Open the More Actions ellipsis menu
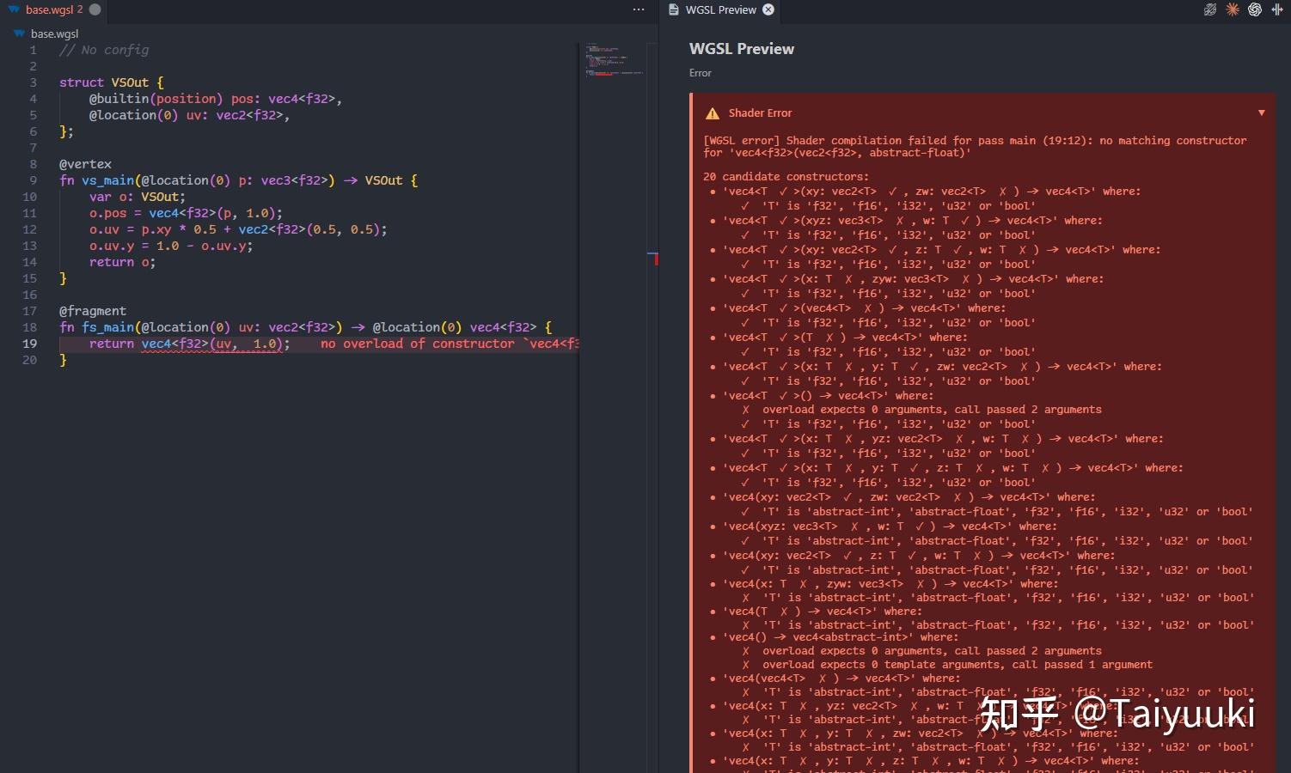Image resolution: width=1291 pixels, height=773 pixels. coord(639,9)
